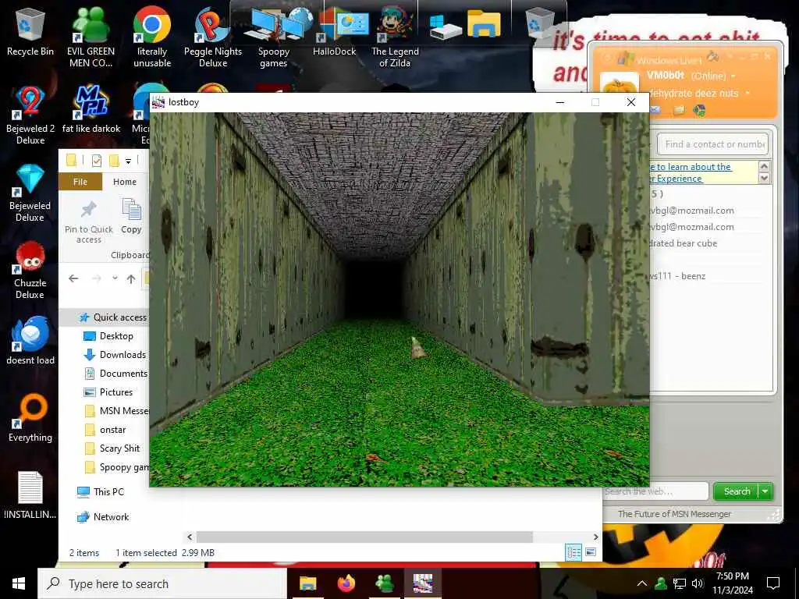Launch the HalloDock desktop shortcut

tap(334, 31)
